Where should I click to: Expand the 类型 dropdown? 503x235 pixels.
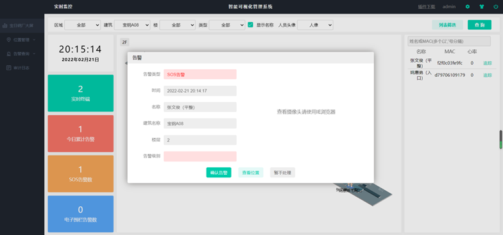pyautogui.click(x=227, y=25)
